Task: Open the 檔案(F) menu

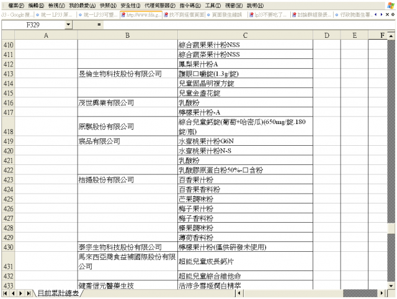Action: (x=16, y=6)
